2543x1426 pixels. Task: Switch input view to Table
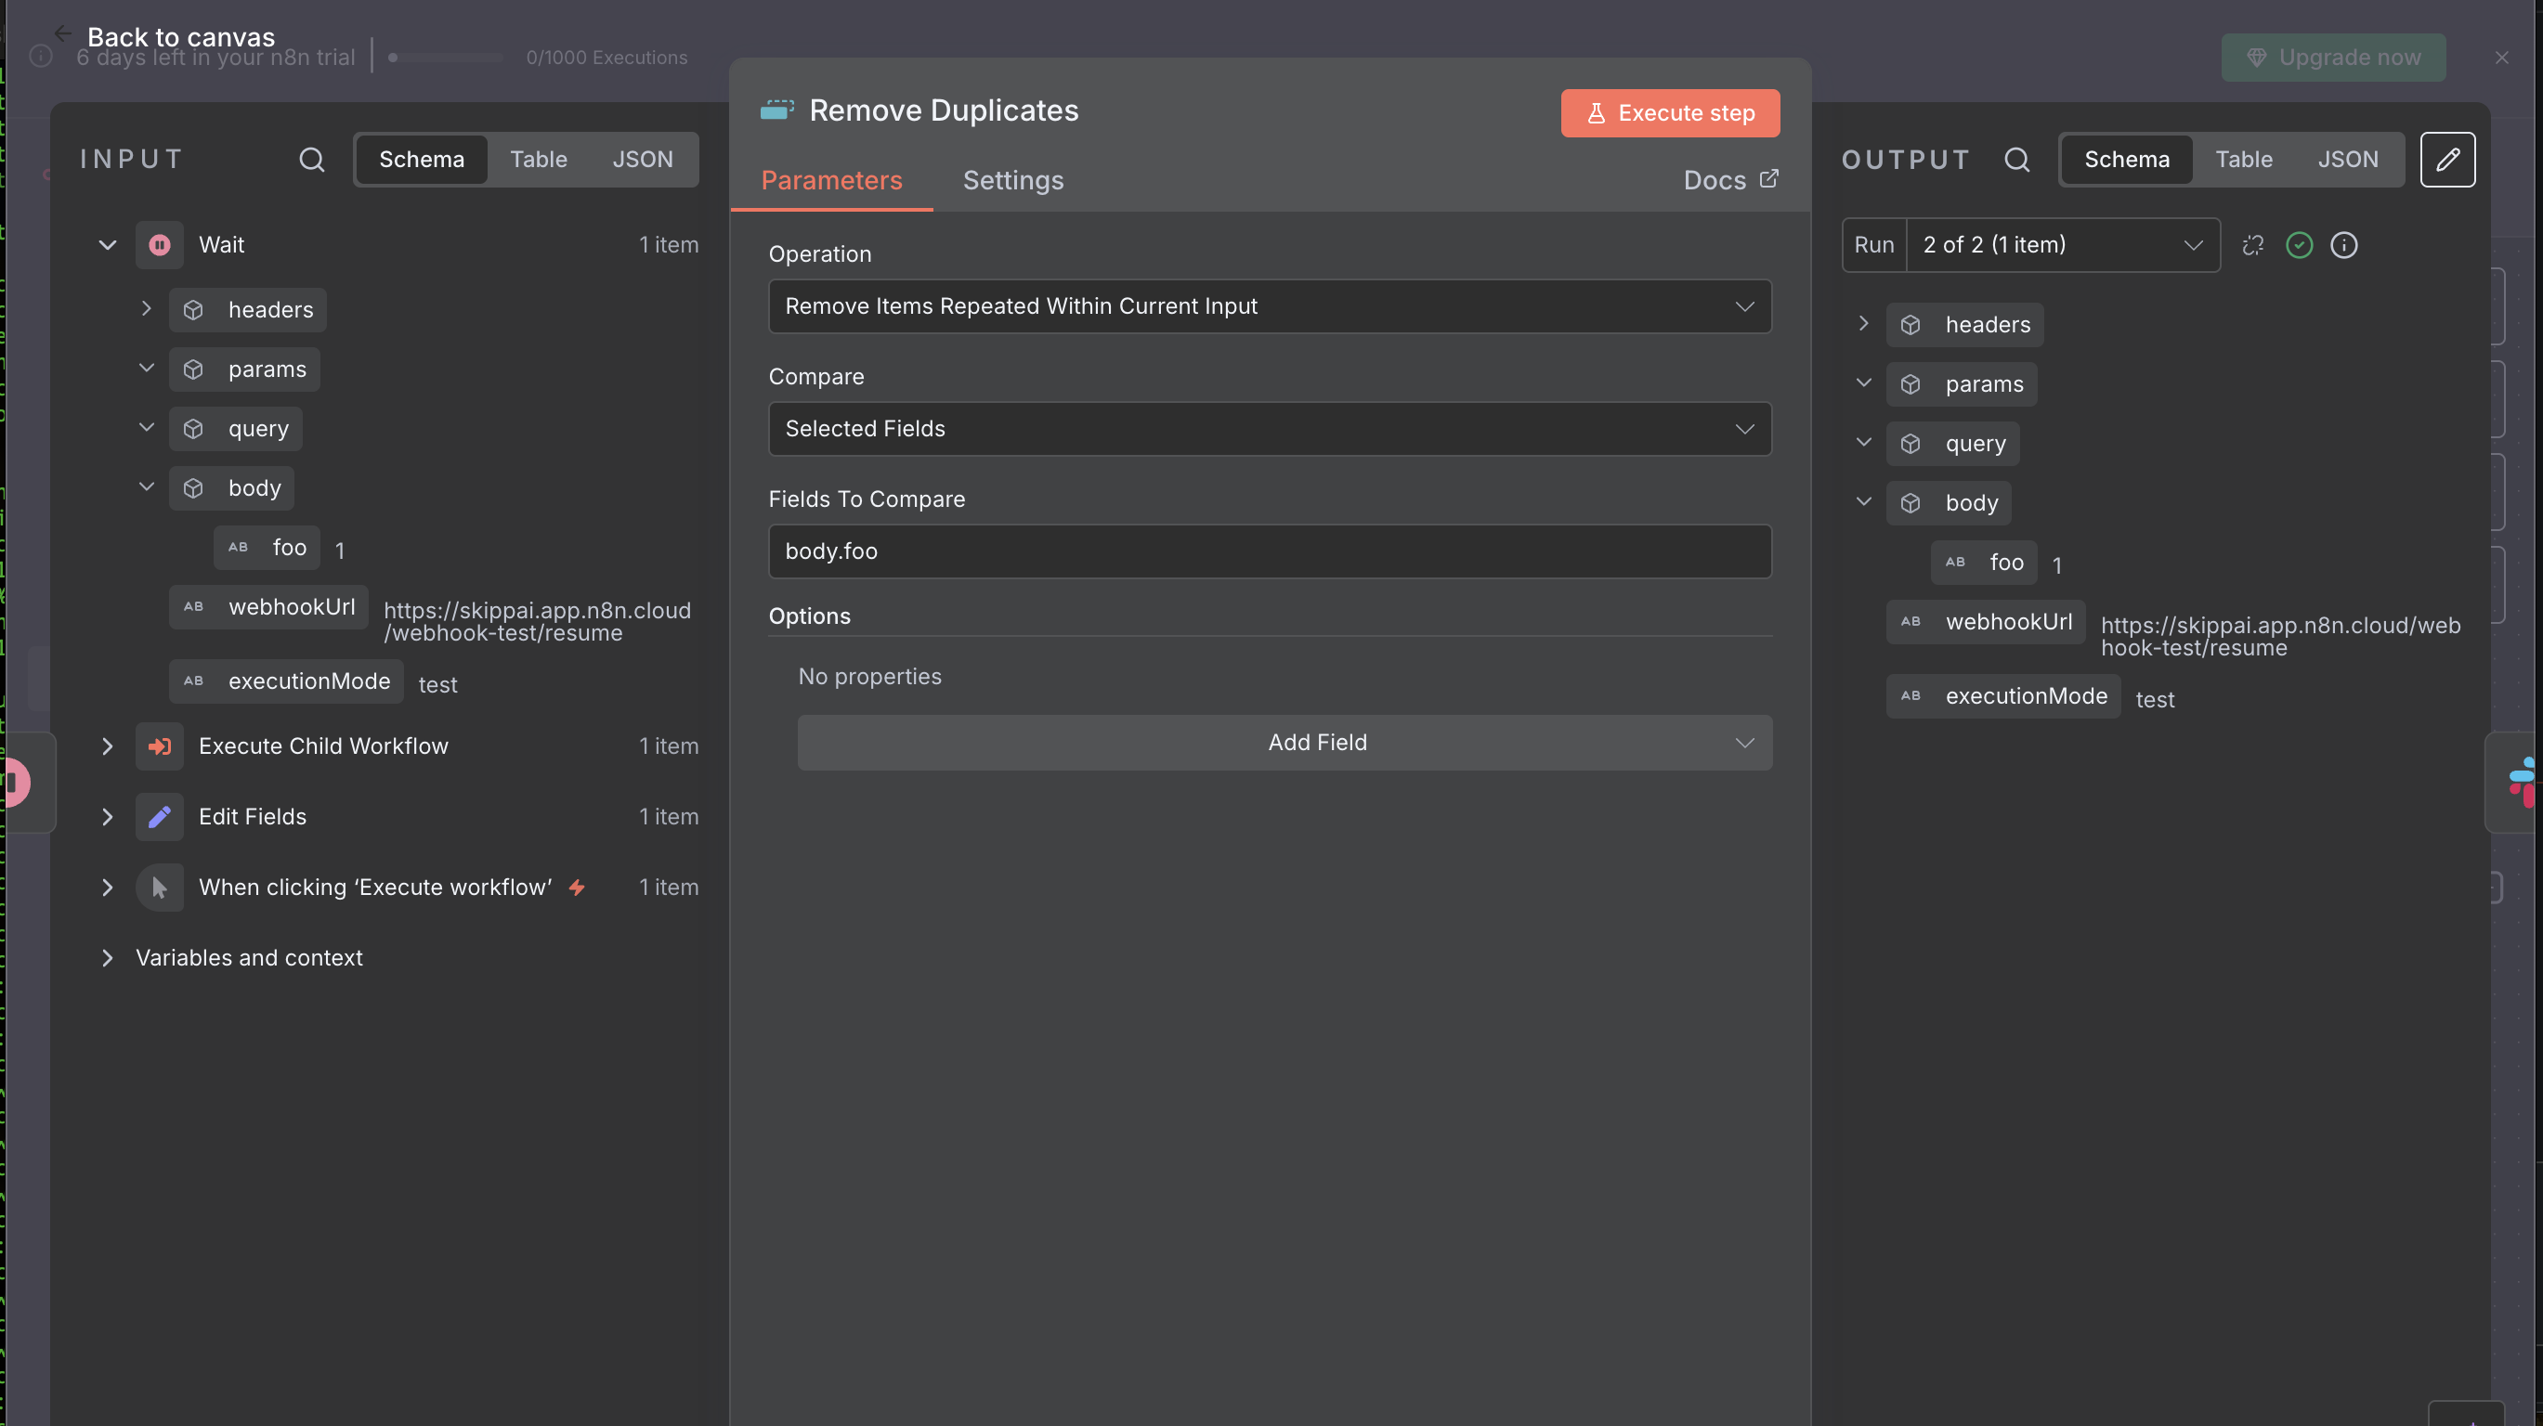[x=538, y=160]
